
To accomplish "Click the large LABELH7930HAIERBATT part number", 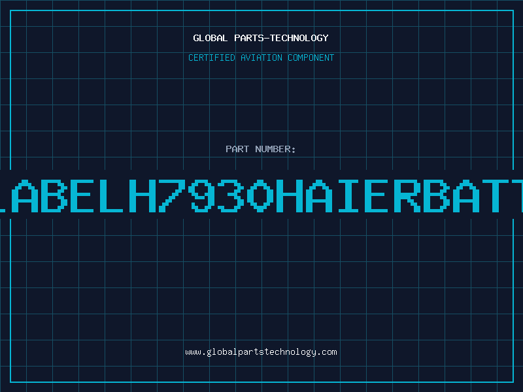I will point(261,196).
